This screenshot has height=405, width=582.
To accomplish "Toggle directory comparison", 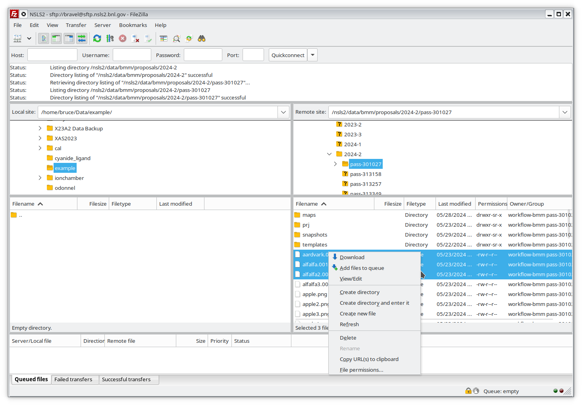I will click(176, 38).
